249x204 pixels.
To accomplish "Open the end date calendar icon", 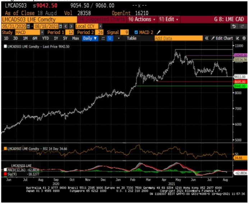I will 60,26.
